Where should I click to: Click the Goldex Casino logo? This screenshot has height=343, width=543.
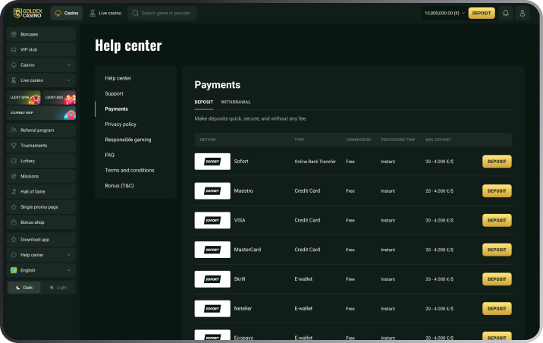[27, 13]
